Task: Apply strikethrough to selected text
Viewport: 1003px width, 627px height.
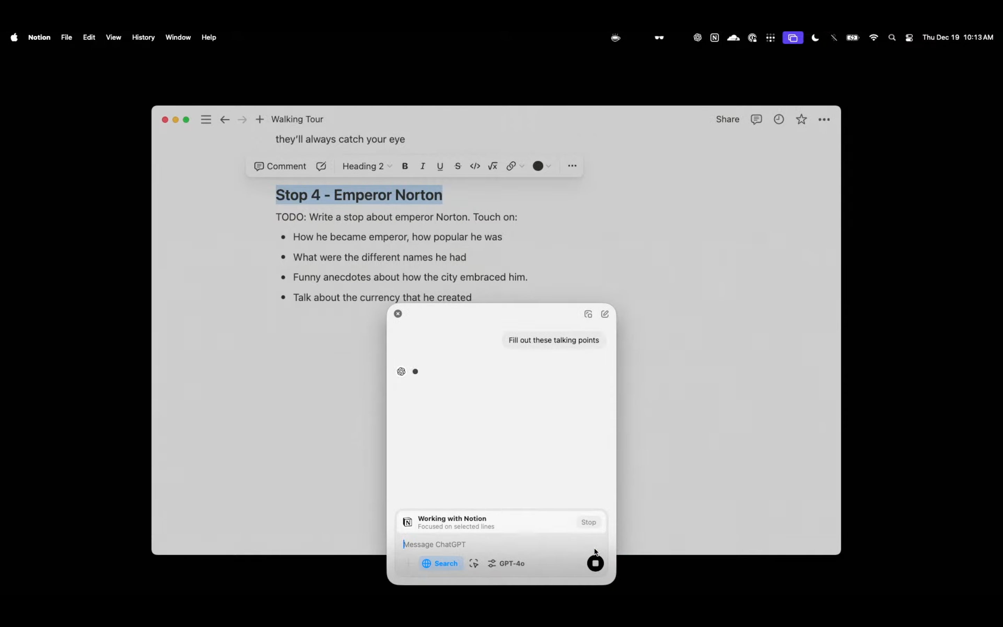Action: click(x=458, y=166)
